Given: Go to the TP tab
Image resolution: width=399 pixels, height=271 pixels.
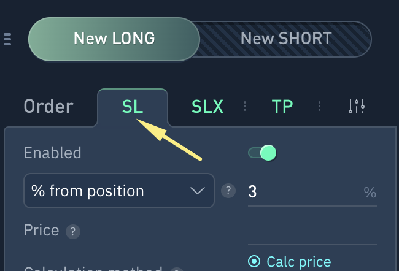Looking at the screenshot, I should click(282, 106).
